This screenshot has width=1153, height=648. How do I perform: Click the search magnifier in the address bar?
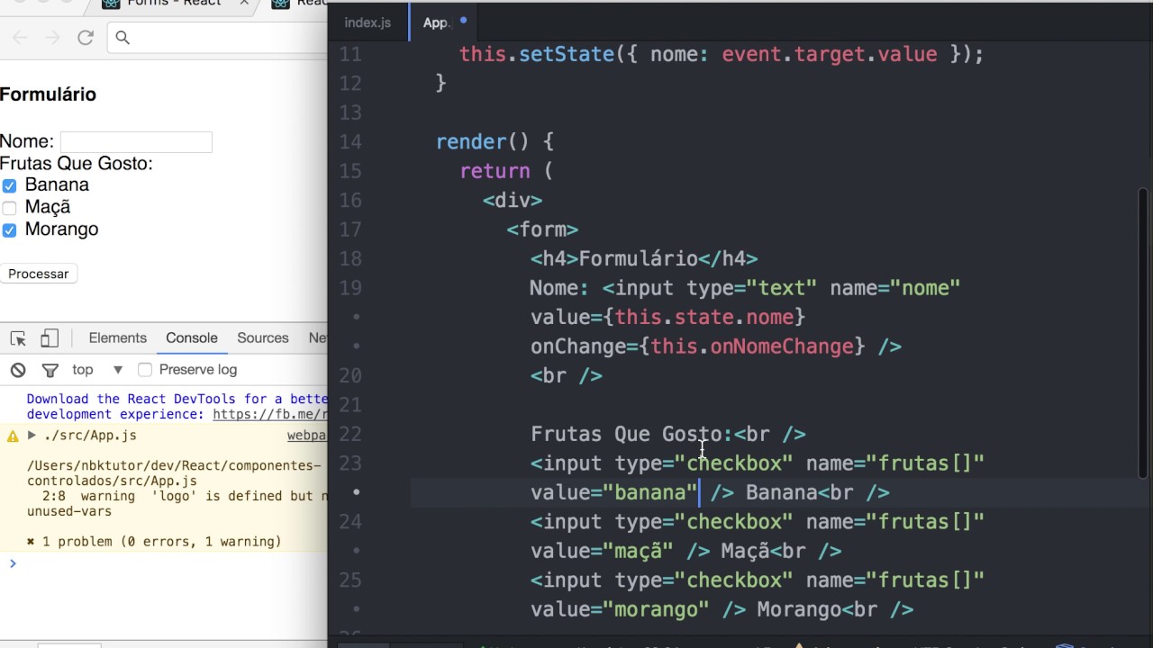[x=123, y=37]
